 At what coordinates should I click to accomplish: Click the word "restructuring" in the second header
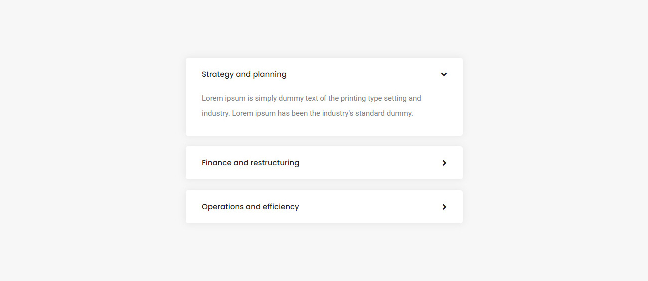275,163
